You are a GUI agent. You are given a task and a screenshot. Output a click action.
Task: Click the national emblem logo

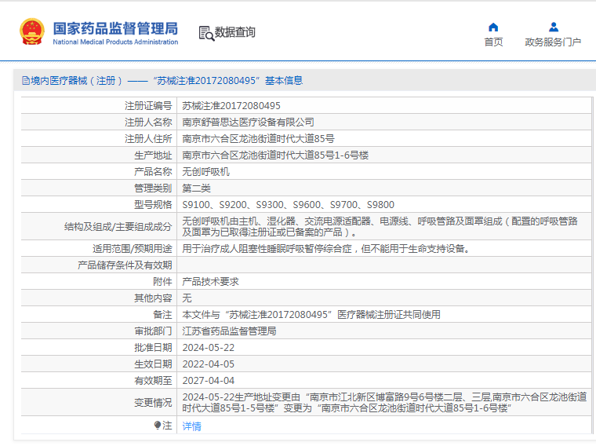point(32,31)
